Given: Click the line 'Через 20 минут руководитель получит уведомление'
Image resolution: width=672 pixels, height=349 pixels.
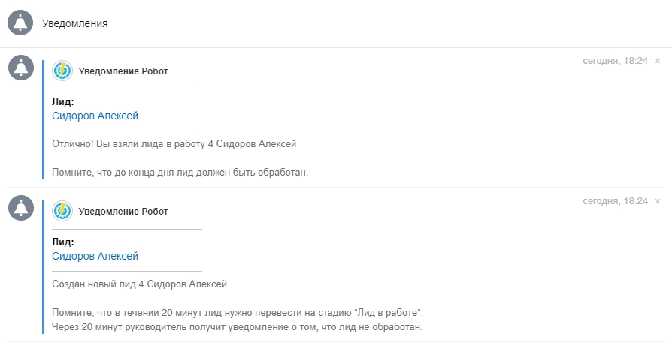Looking at the screenshot, I should tap(237, 327).
